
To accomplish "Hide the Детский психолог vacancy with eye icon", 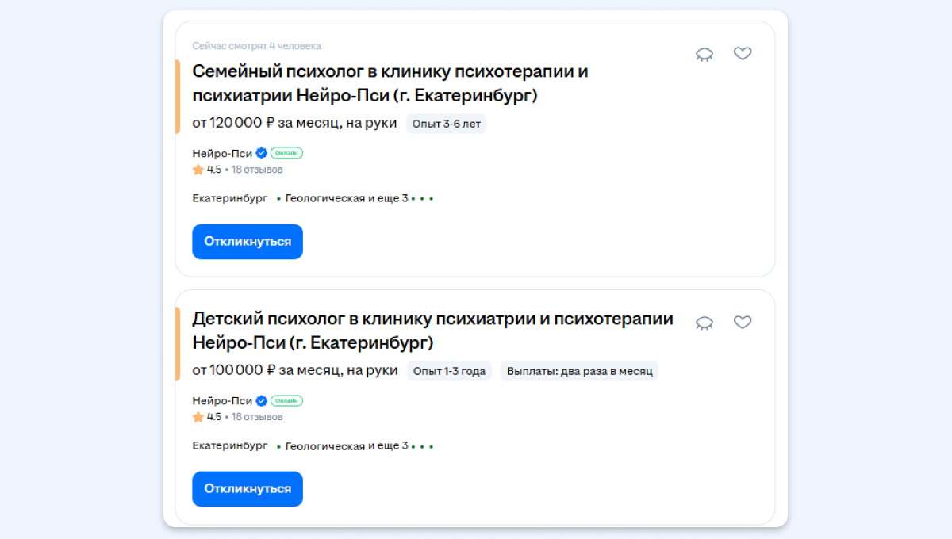I will 704,323.
